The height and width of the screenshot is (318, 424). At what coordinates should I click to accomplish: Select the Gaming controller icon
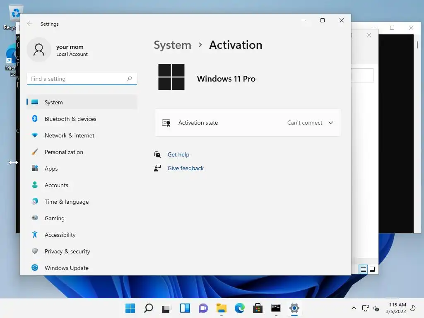coord(35,218)
